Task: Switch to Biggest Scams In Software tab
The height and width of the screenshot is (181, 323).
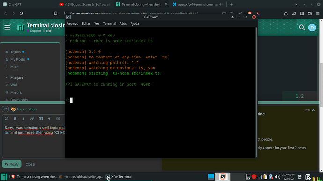Action: point(85,4)
